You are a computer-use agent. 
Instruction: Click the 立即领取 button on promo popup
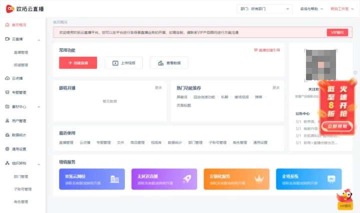[337, 126]
